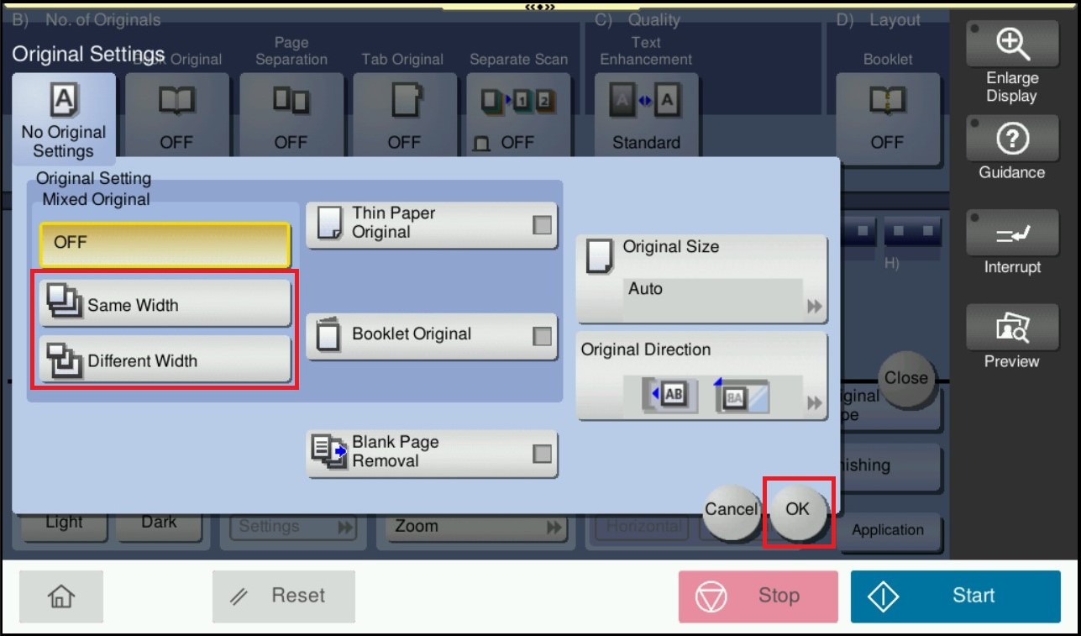Viewport: 1081px width, 636px height.
Task: Open the Zoom settings arrow
Action: (x=554, y=528)
